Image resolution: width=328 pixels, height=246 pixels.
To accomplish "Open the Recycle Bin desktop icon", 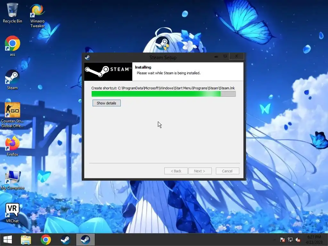I will click(x=12, y=13).
